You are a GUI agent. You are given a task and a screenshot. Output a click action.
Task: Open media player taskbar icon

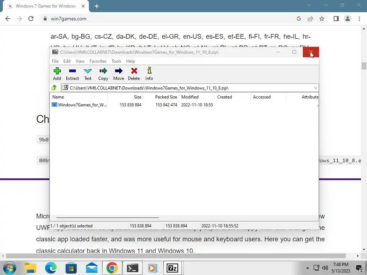click(153, 268)
